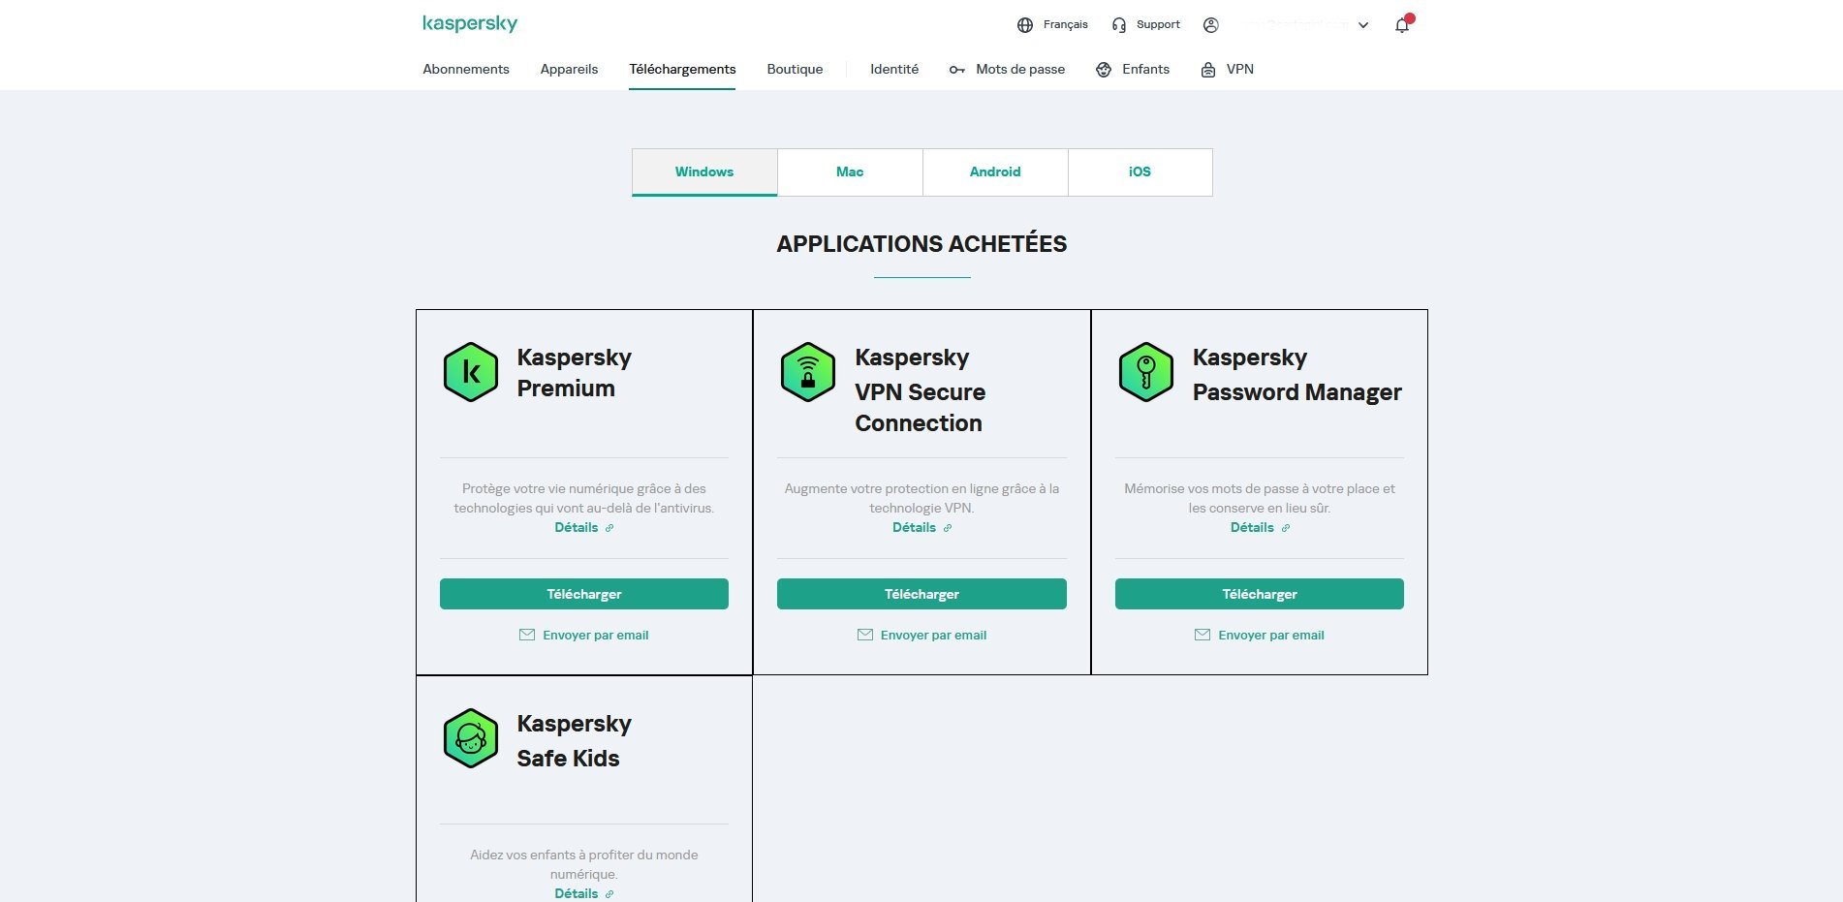Click the Safe Kids hexagon icon

click(x=471, y=738)
